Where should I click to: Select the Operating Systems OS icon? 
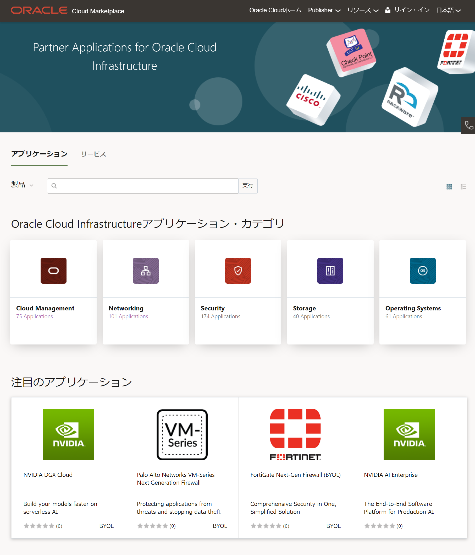(x=422, y=270)
